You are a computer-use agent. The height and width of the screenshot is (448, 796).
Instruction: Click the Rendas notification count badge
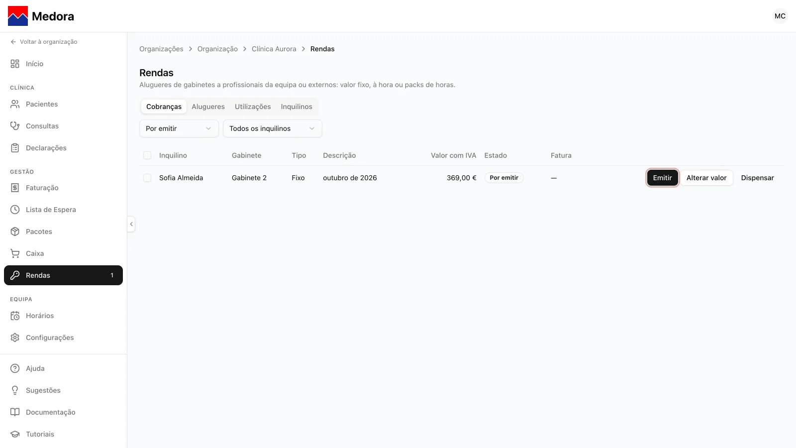(112, 275)
